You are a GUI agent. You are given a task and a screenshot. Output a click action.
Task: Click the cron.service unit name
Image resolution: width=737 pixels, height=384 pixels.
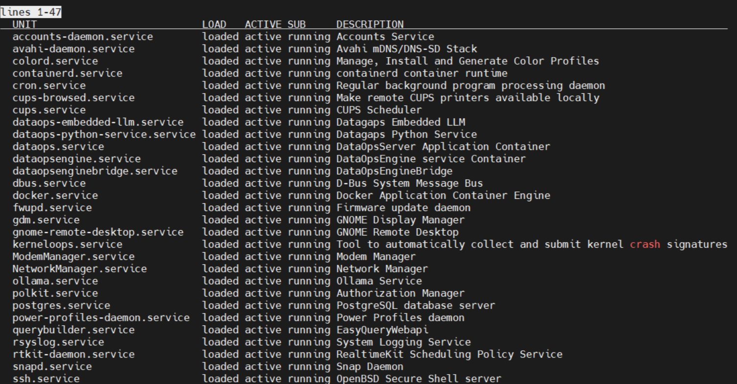coord(49,85)
